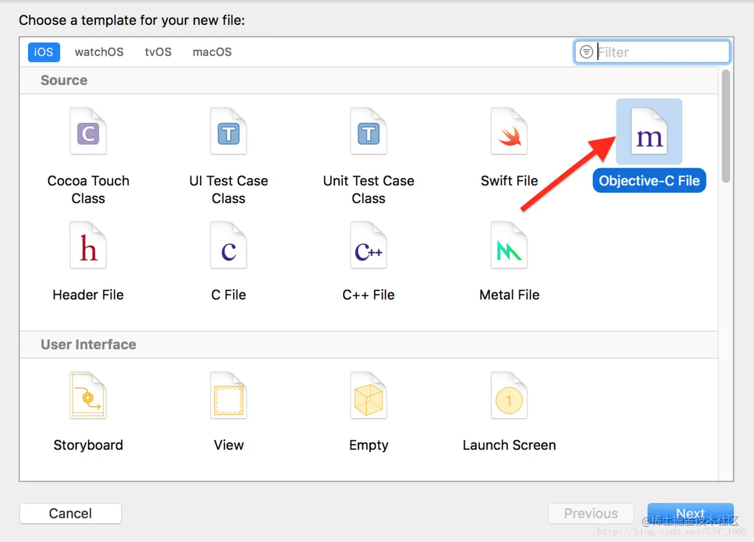The image size is (754, 542).
Task: Focus the Filter search field
Action: pyautogui.click(x=660, y=52)
